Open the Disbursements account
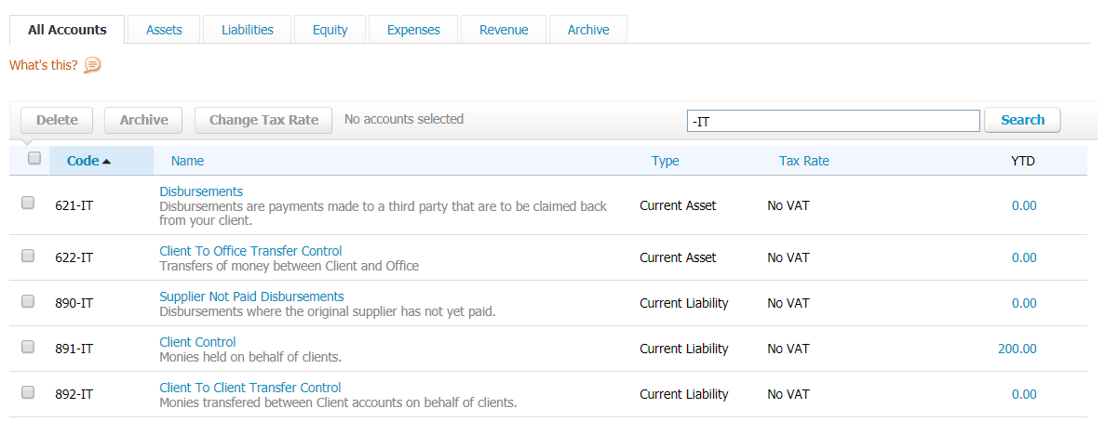The height and width of the screenshot is (435, 1105). pos(202,191)
